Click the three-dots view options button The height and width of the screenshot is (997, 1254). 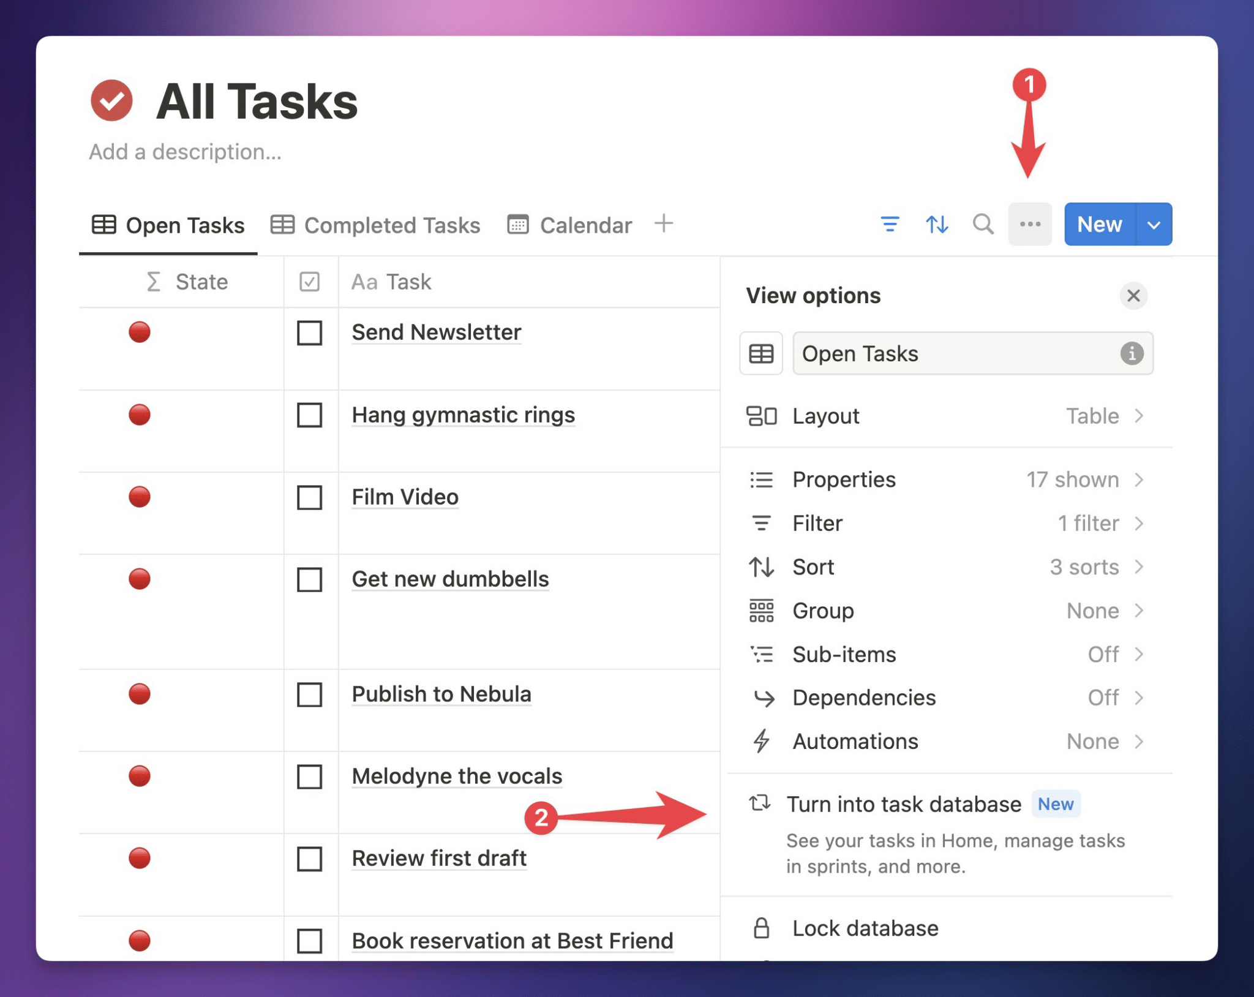click(x=1030, y=224)
